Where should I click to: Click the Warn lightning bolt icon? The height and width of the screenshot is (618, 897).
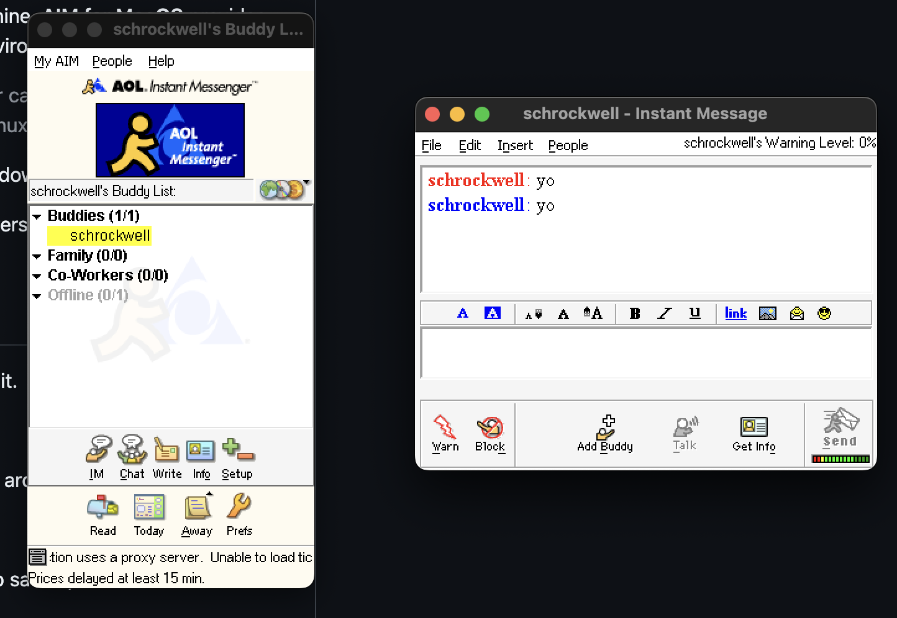[x=445, y=428]
